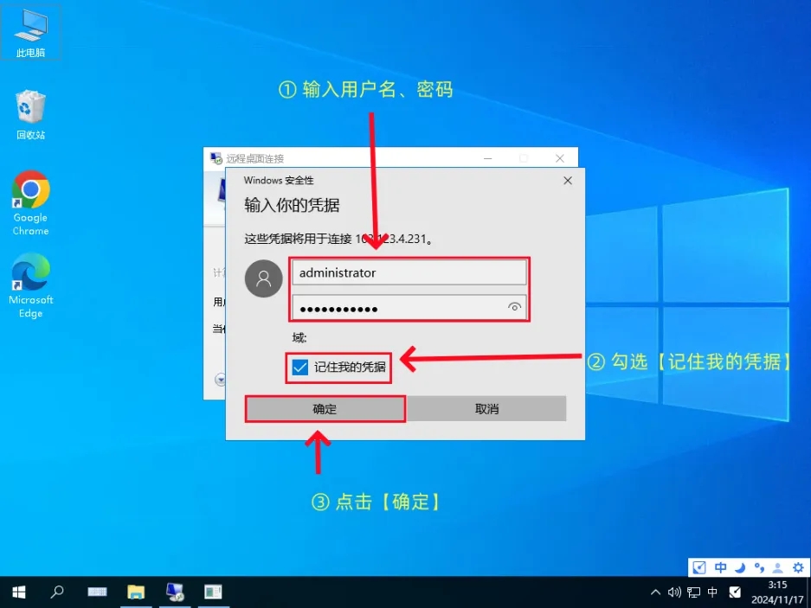
Task: Expand the hidden system tray icons chevron
Action: pos(655,592)
